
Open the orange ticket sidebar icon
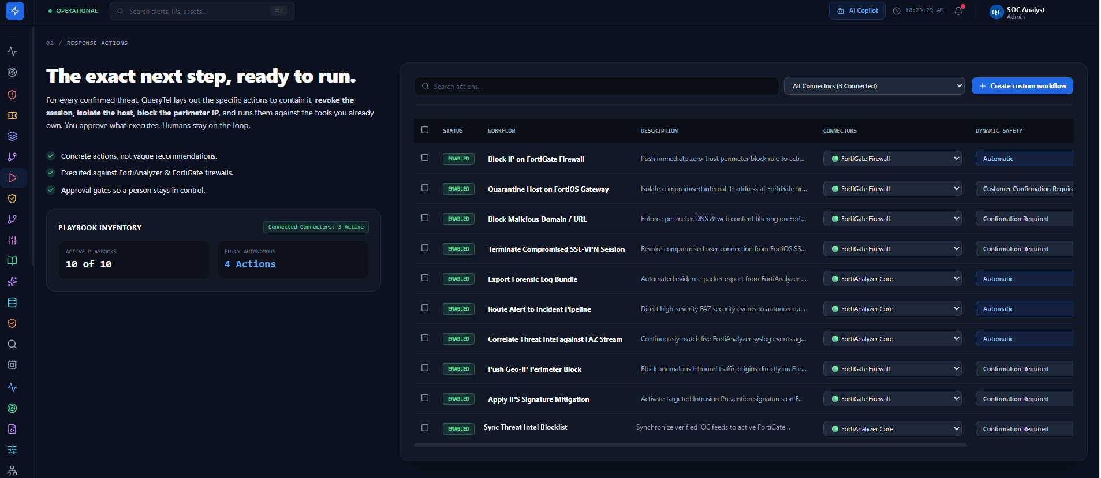tap(12, 115)
